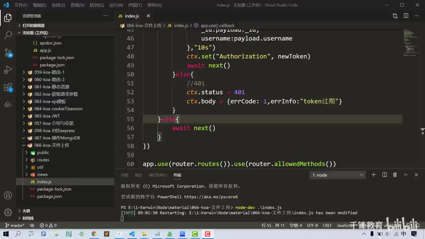Image resolution: width=425 pixels, height=239 pixels.
Task: Select index.js in the explorer tree
Action: [x=44, y=182]
